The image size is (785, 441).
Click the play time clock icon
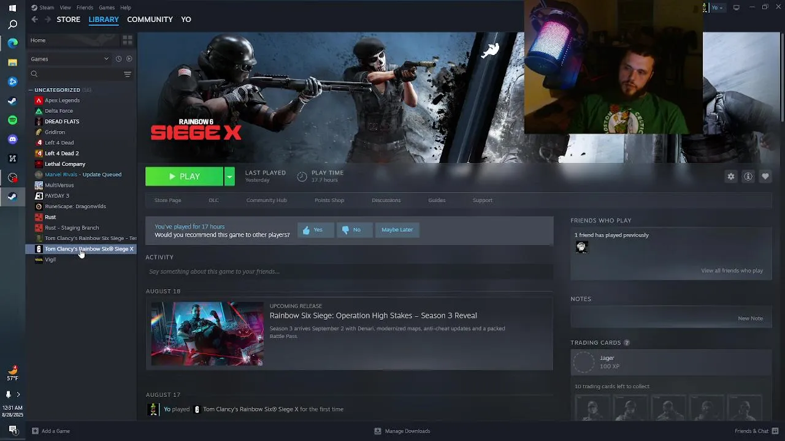(x=302, y=176)
